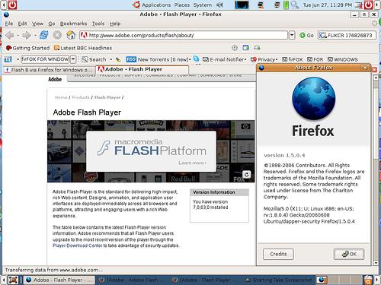The width and height of the screenshot is (381, 285).
Task: Click Credits in About Firefox dialog
Action: (278, 254)
